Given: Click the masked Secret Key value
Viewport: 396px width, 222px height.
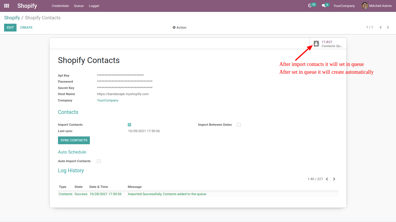Looking at the screenshot, I should tap(125, 88).
